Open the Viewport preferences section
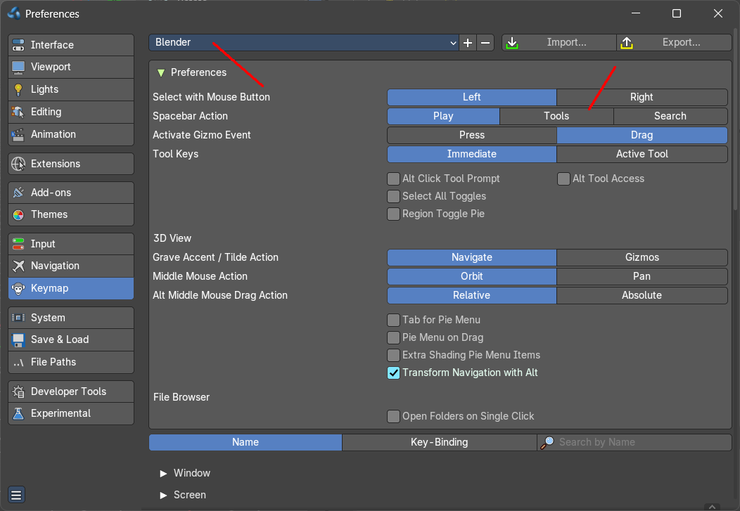The image size is (740, 511). [x=71, y=67]
